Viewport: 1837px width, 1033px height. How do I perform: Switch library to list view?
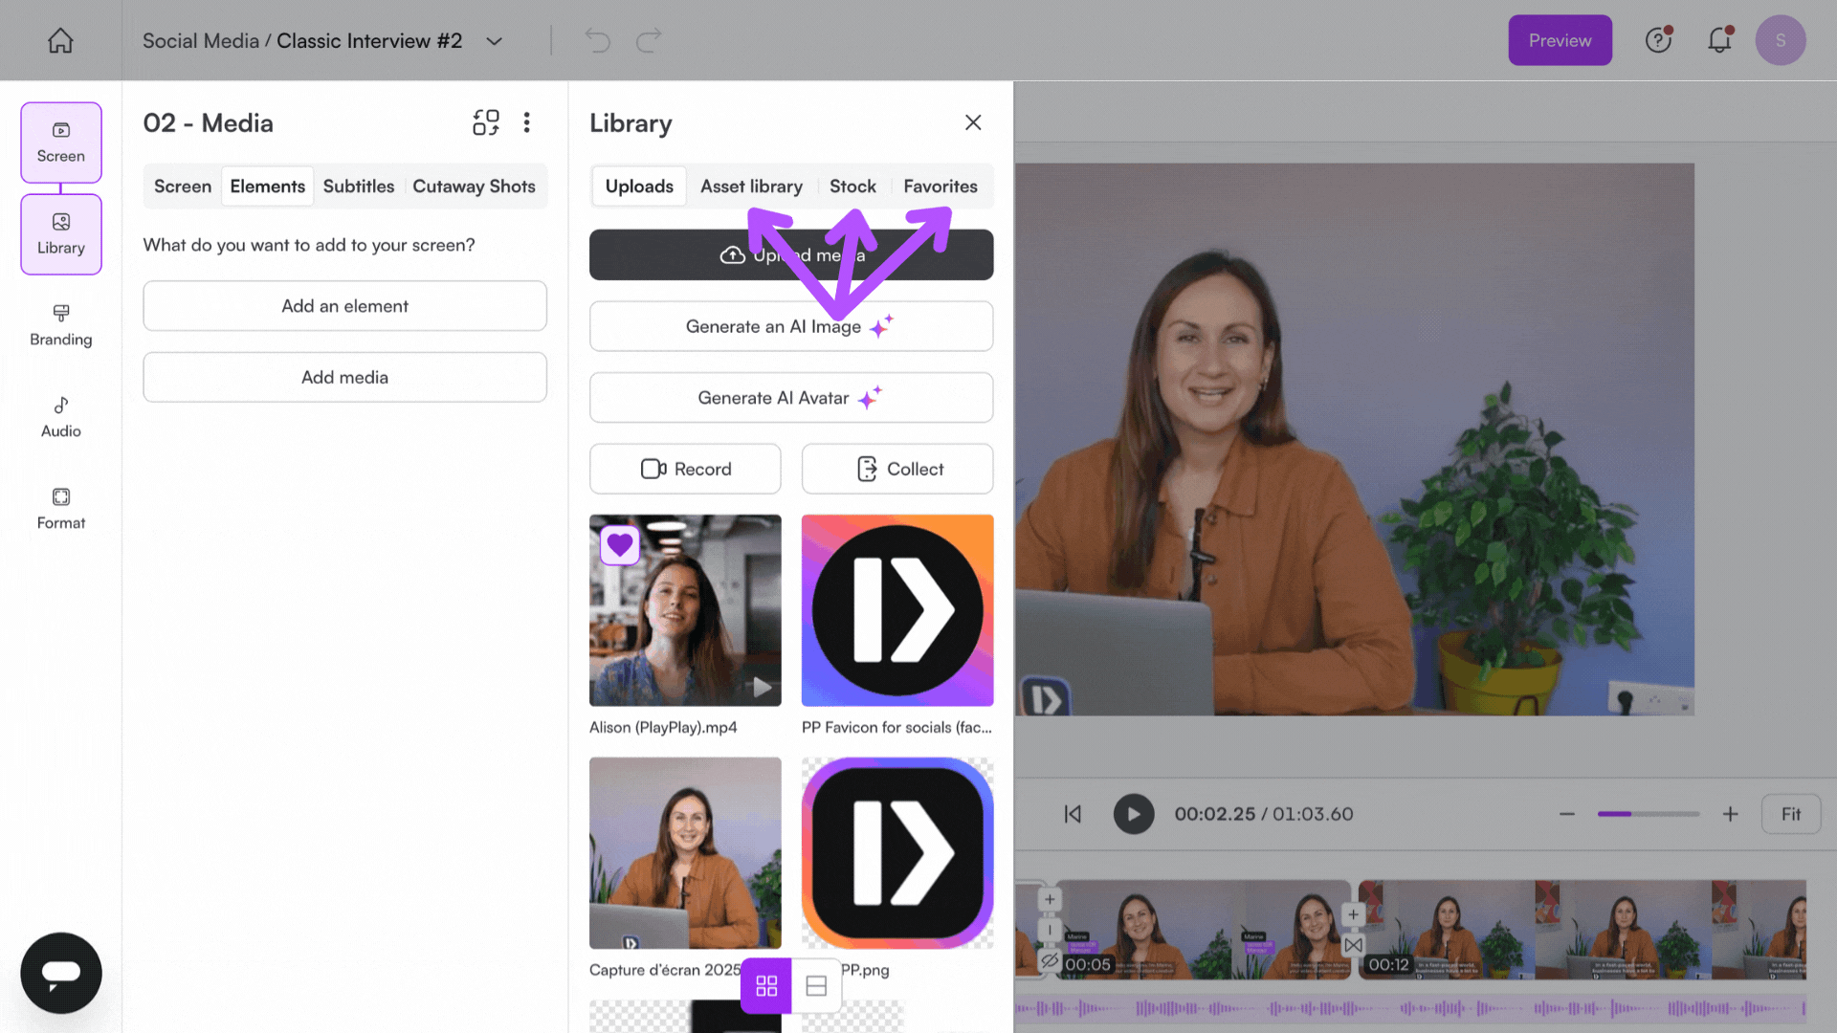click(816, 986)
